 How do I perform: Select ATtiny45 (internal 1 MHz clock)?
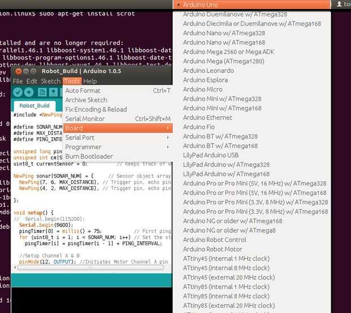point(251,259)
